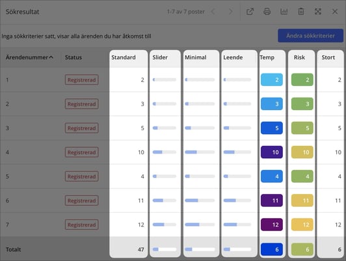
Task: Open the export results icon
Action: tap(250, 12)
